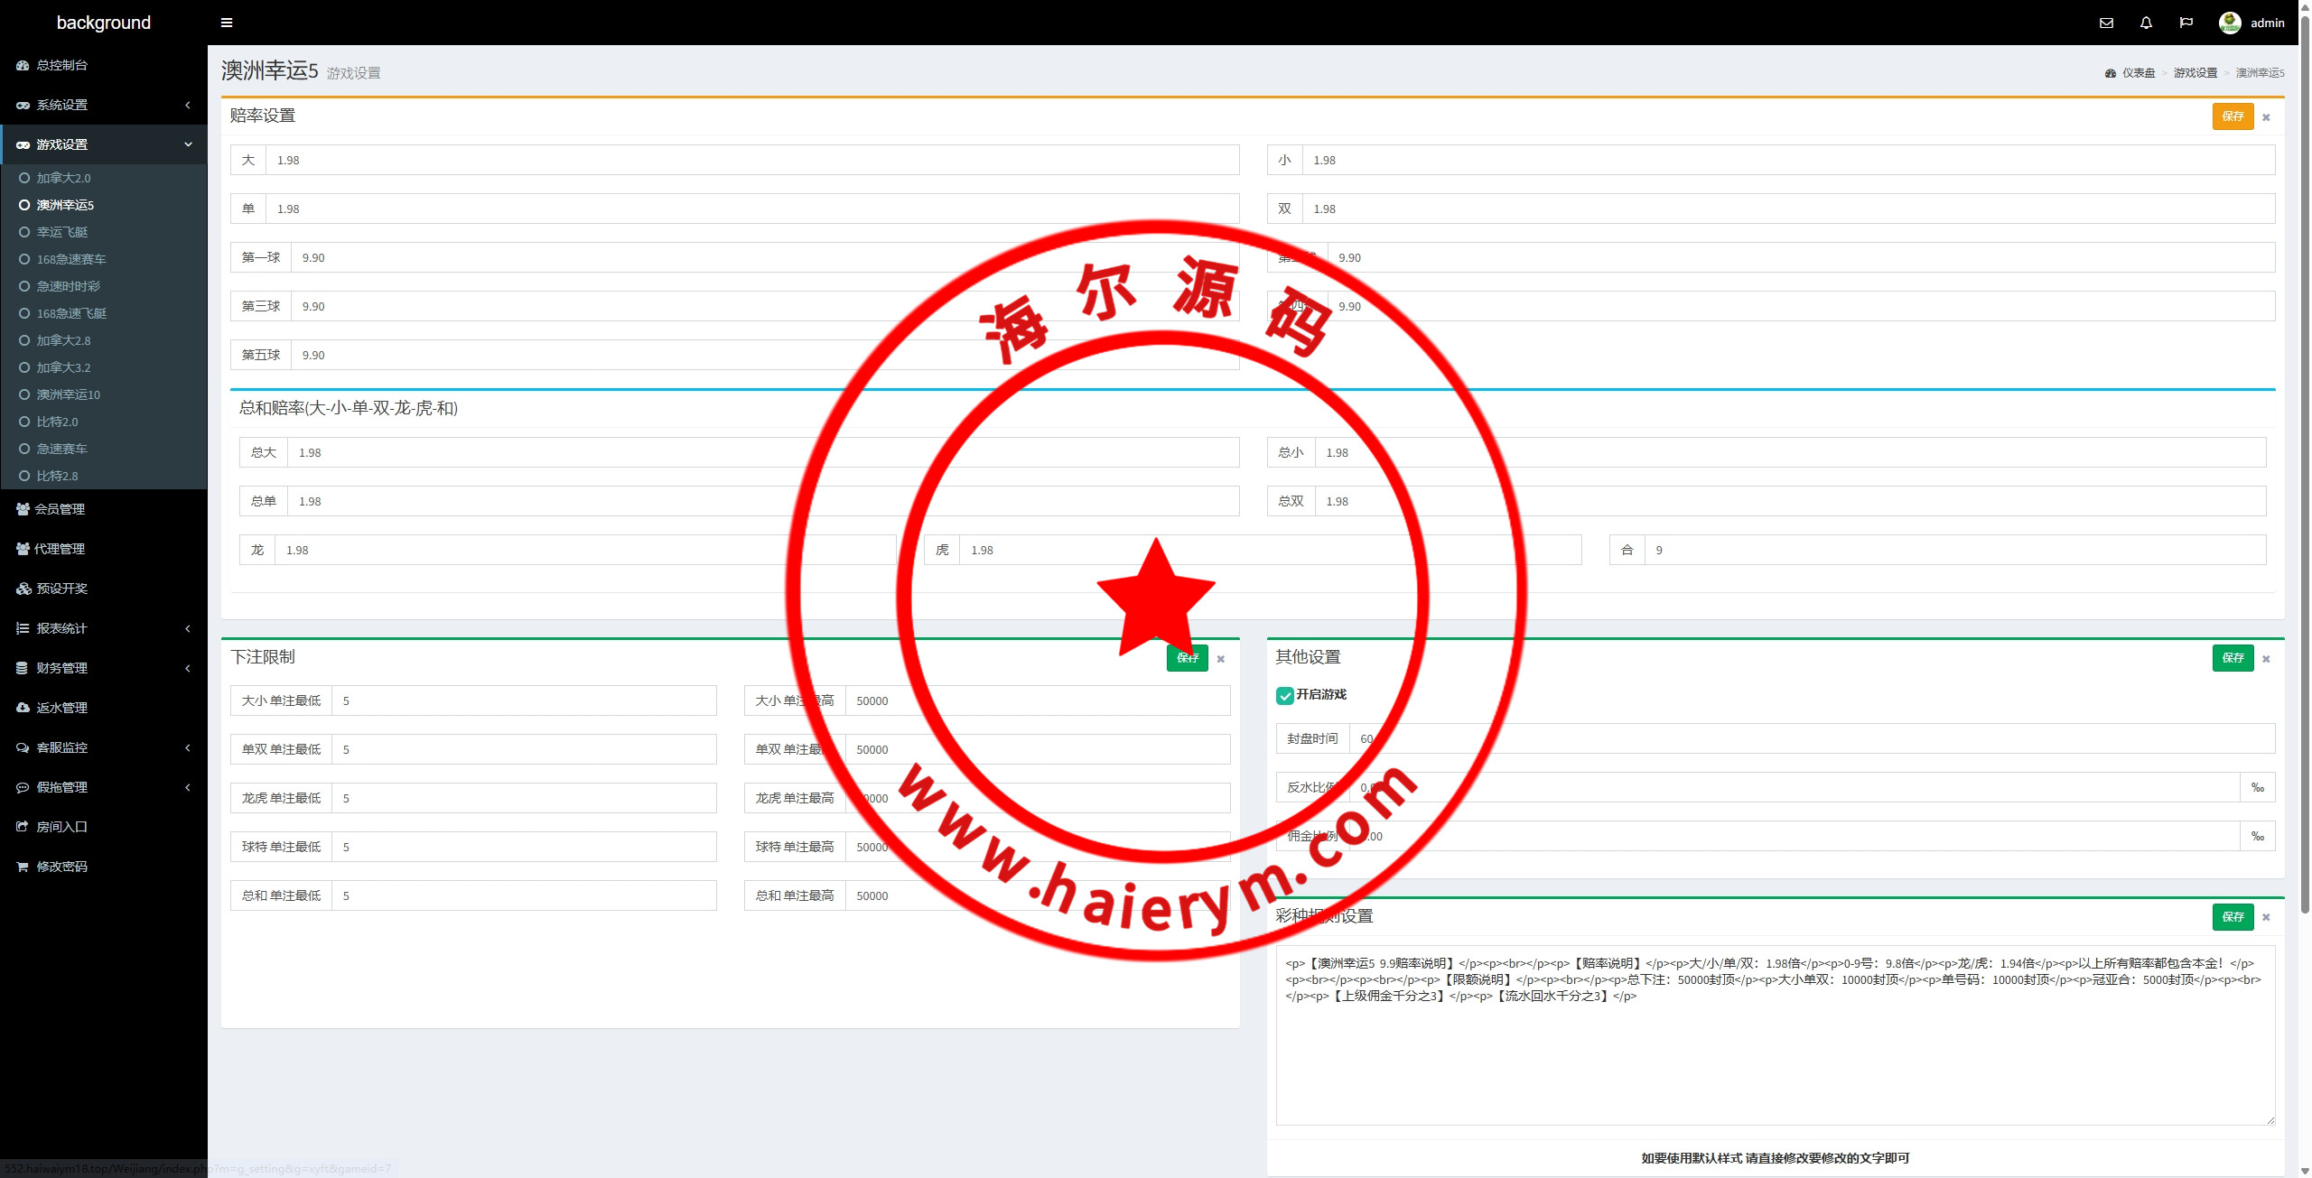
Task: Click the 仪表盘 breadcrumb link
Action: (x=2138, y=73)
